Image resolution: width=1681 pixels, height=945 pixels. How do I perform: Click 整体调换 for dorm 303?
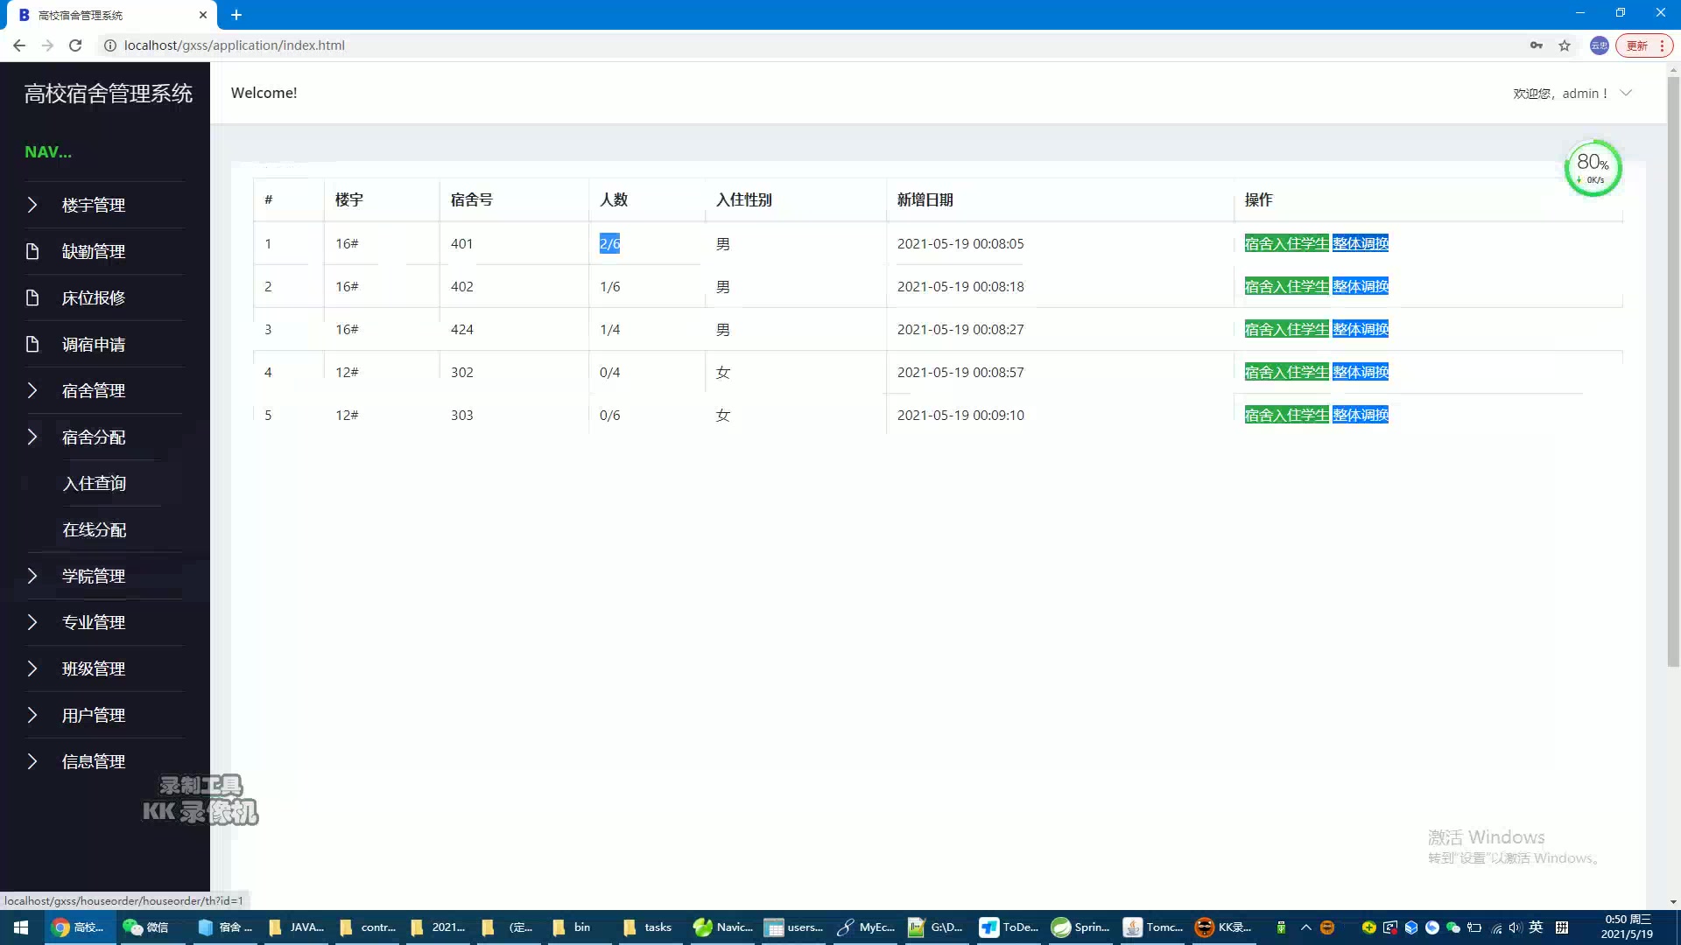tap(1361, 415)
